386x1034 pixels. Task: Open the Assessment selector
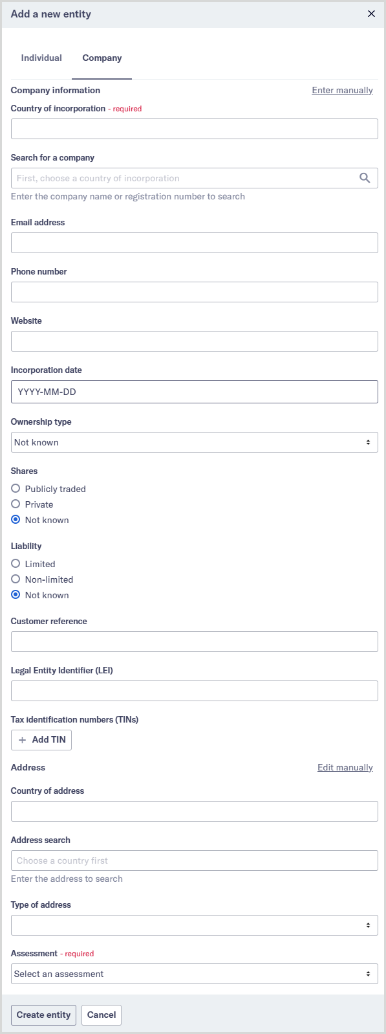click(x=194, y=973)
